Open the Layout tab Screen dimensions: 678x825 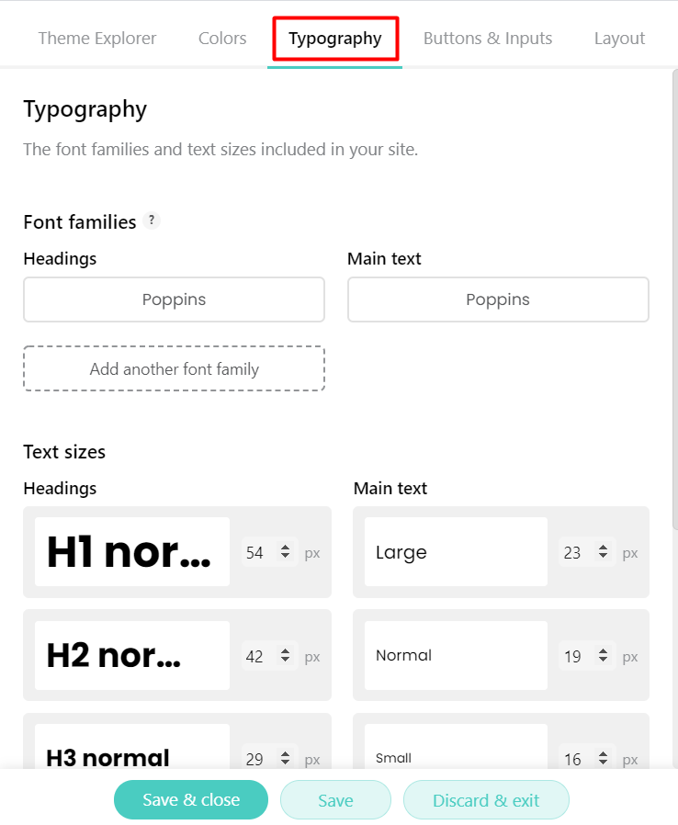coord(619,39)
